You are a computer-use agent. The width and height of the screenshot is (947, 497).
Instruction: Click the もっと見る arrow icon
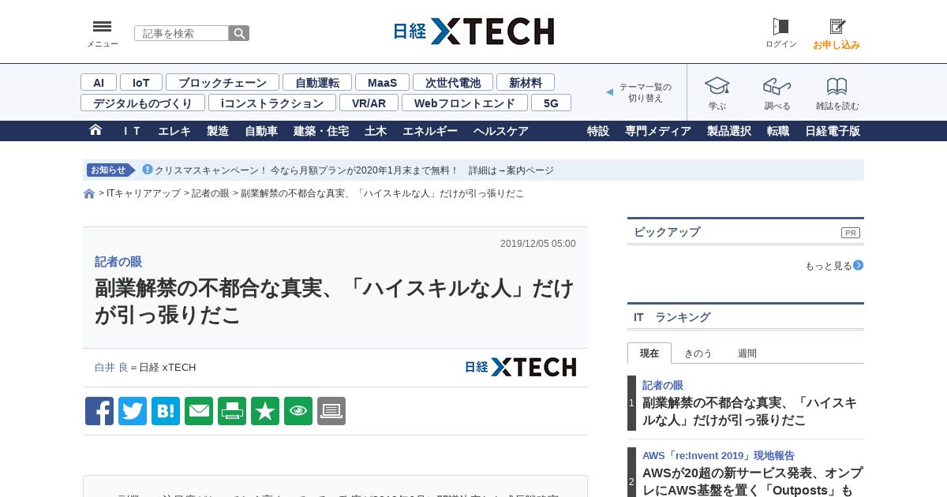point(858,266)
